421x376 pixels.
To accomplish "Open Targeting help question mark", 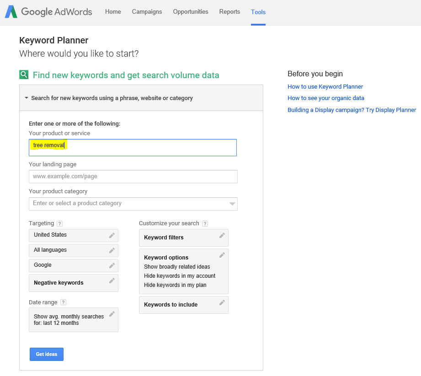I will point(60,223).
